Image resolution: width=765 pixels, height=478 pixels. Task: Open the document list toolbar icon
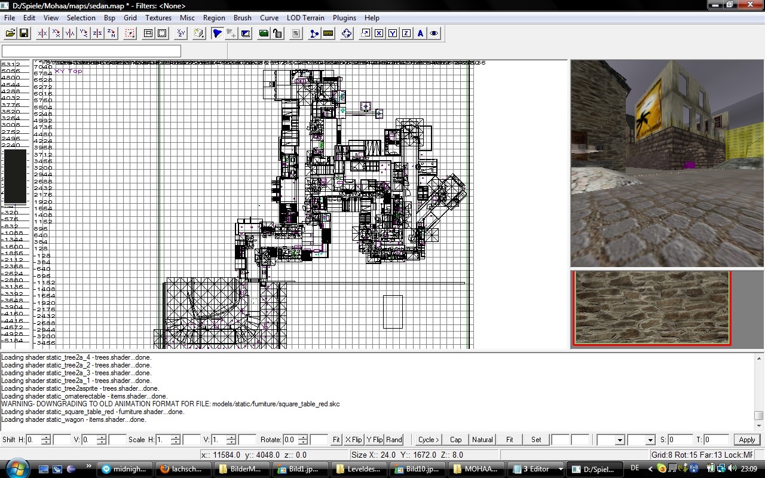pyautogui.click(x=296, y=33)
